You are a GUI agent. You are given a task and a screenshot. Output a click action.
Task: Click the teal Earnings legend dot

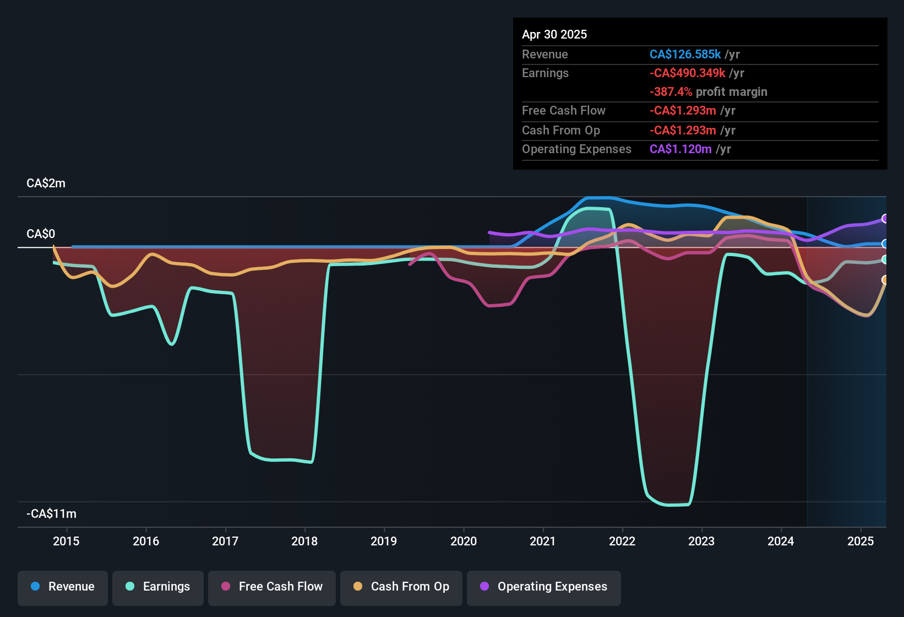coord(130,587)
